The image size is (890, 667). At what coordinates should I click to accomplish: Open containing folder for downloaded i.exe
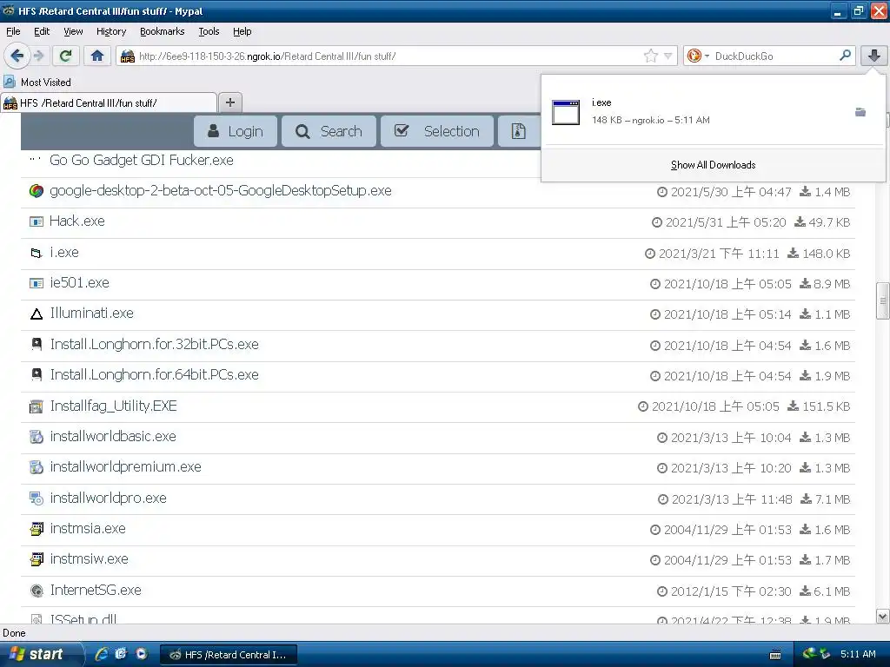click(x=860, y=112)
